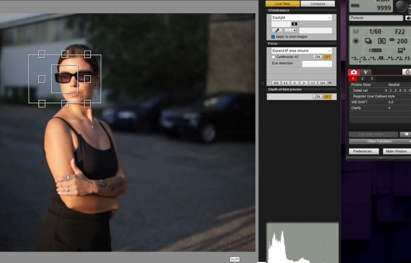Switch to shooting menu page 2
The image size is (411, 263).
(x=362, y=79)
